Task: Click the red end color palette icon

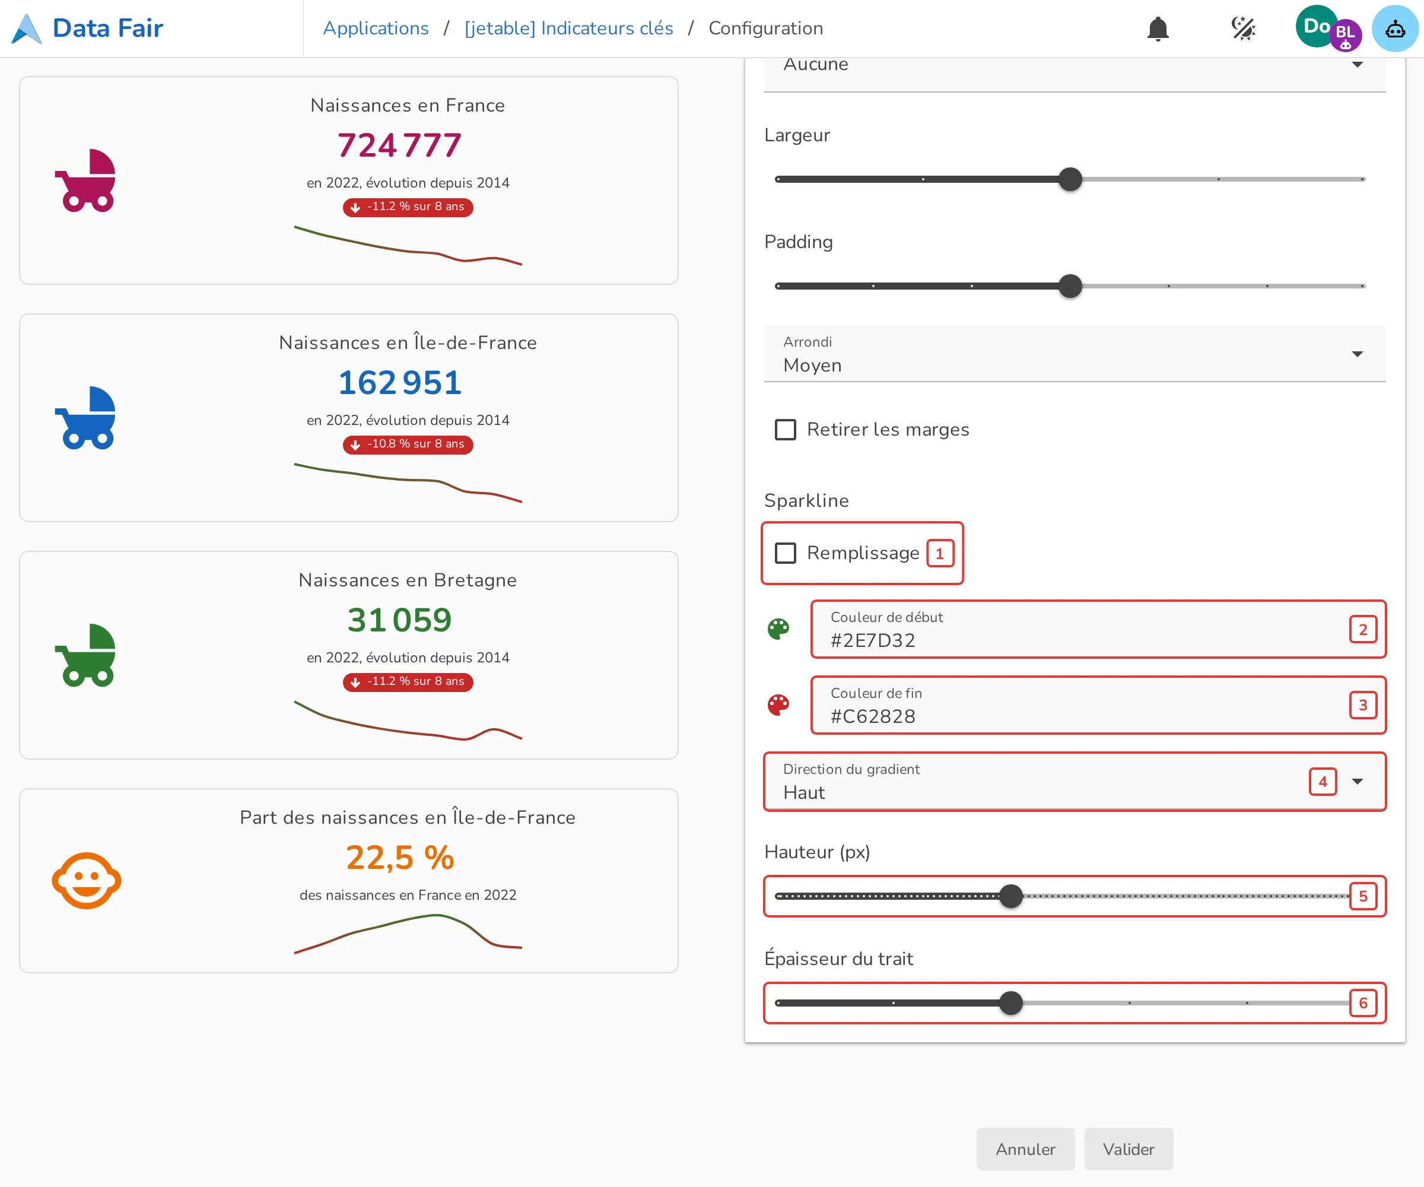Action: (778, 704)
